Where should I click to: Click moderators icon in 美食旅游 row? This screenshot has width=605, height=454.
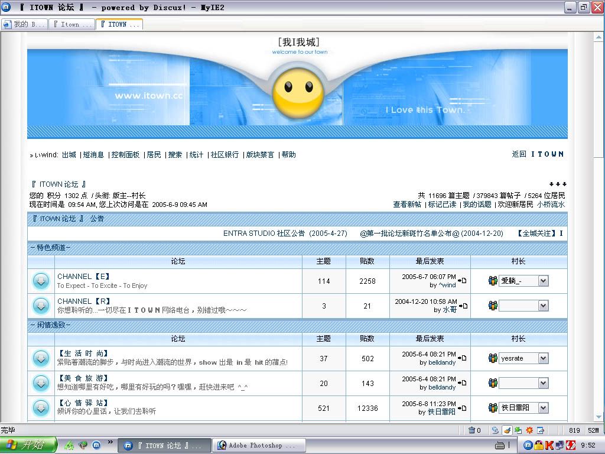493,383
